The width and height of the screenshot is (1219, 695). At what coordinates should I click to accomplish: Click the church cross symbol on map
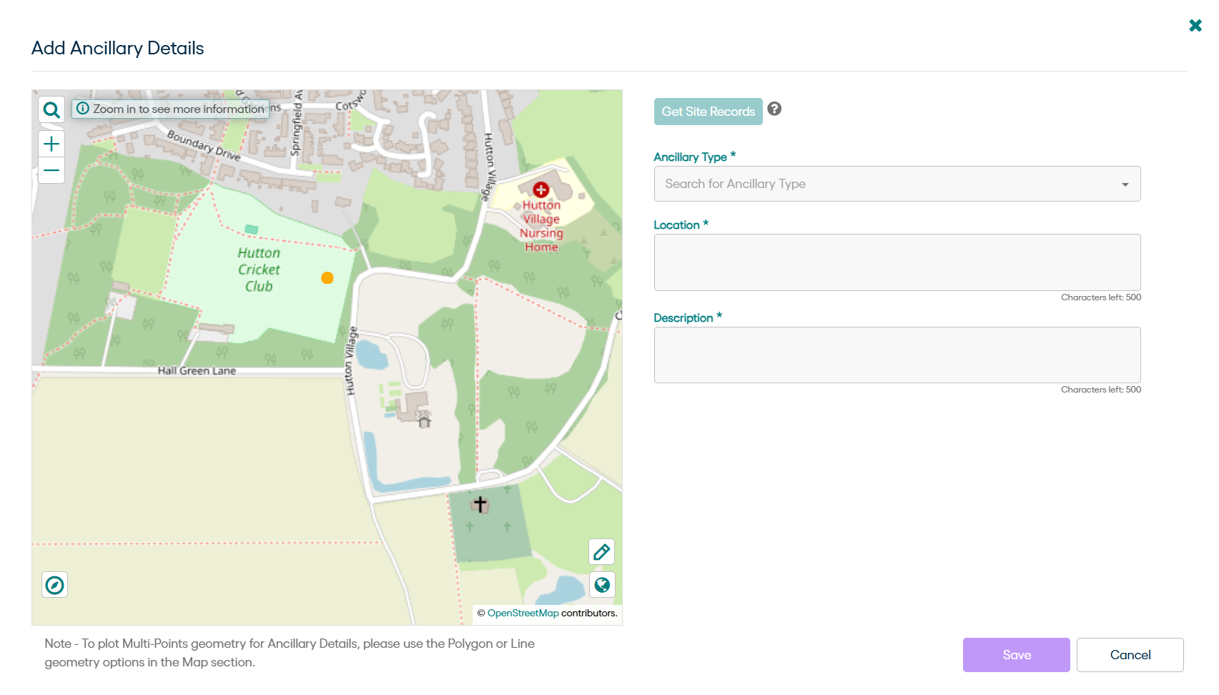480,505
